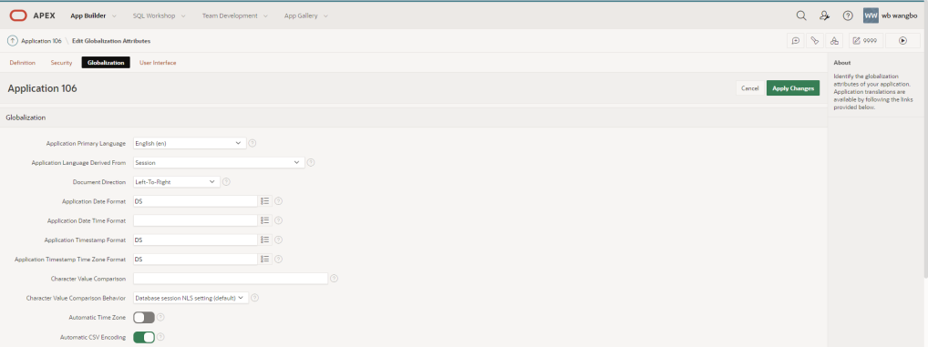Open list picker for Application Date Format
The image size is (928, 347).
265,201
